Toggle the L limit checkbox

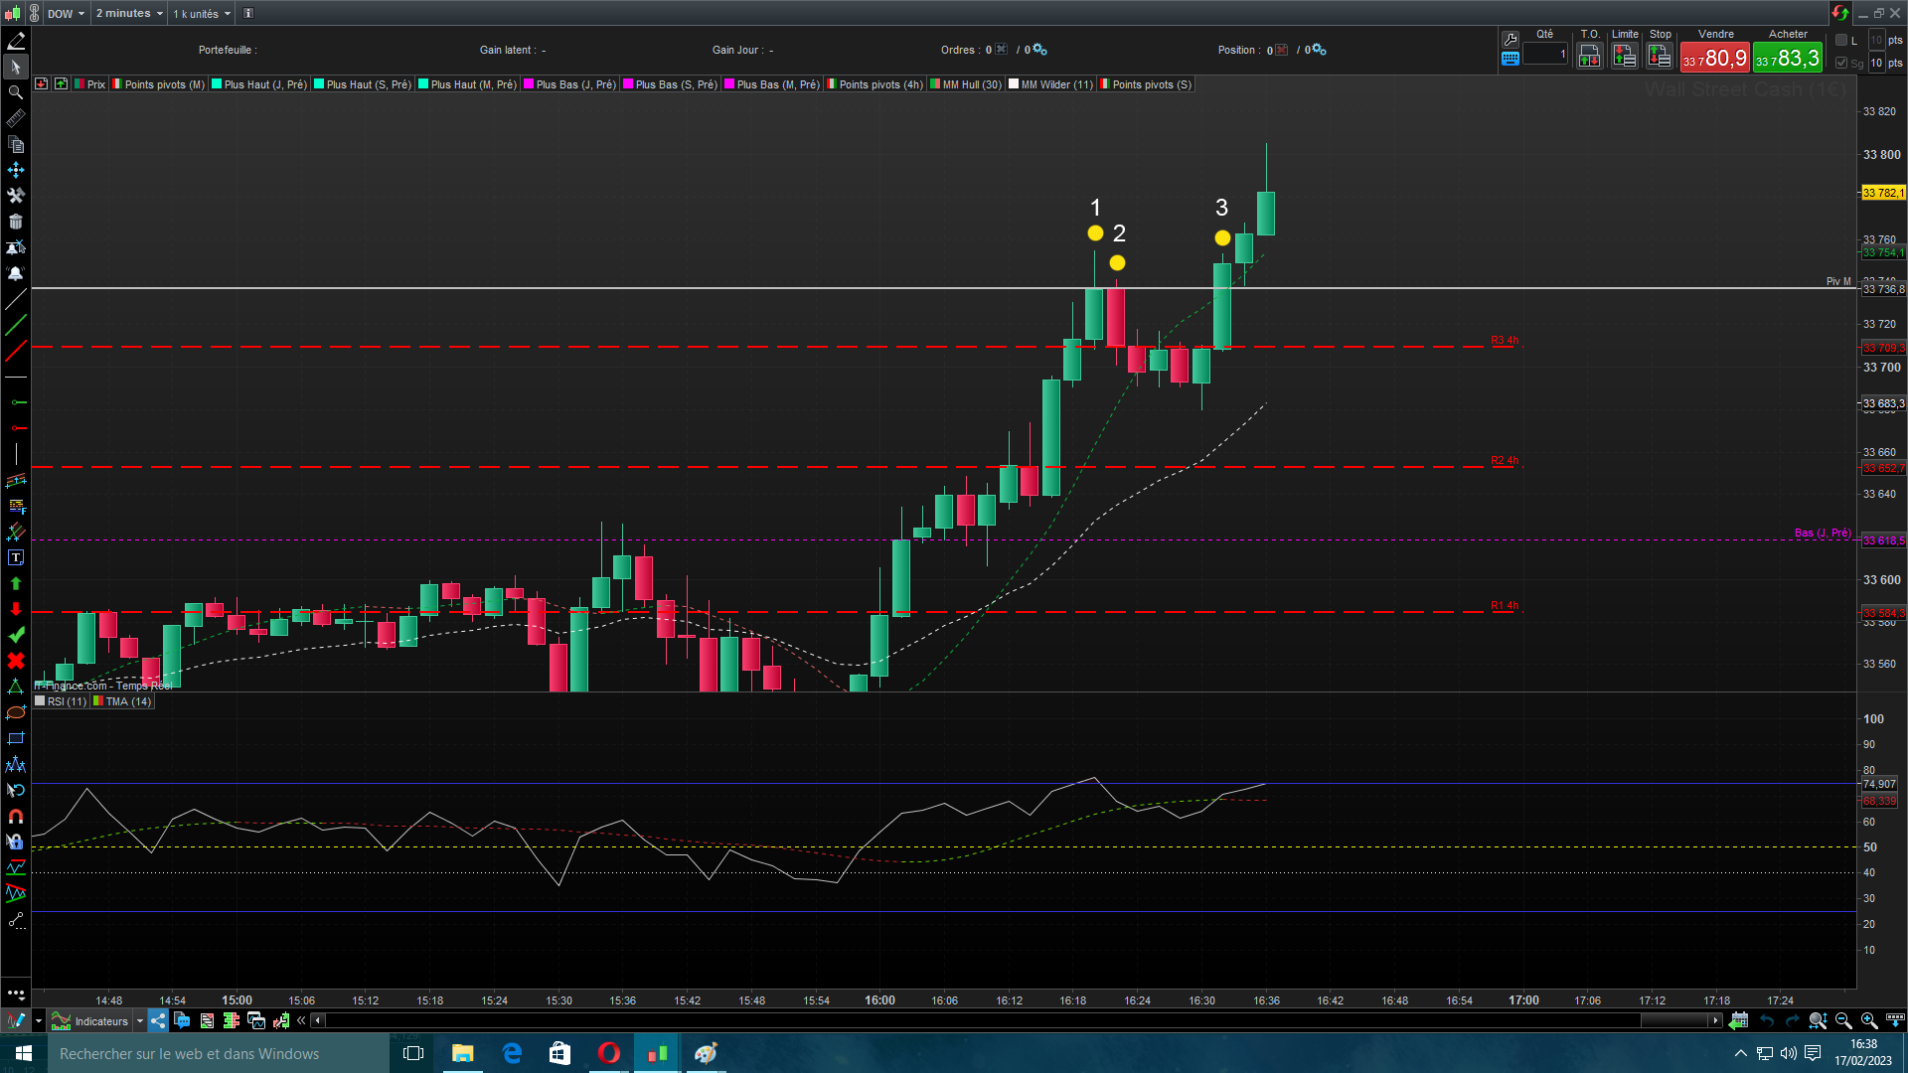click(x=1841, y=40)
